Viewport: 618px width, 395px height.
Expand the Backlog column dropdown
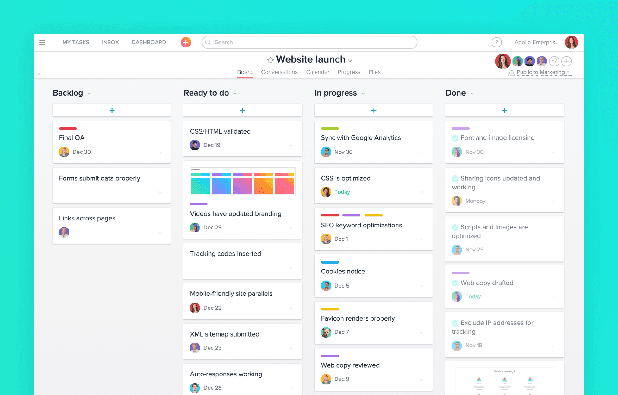[90, 93]
